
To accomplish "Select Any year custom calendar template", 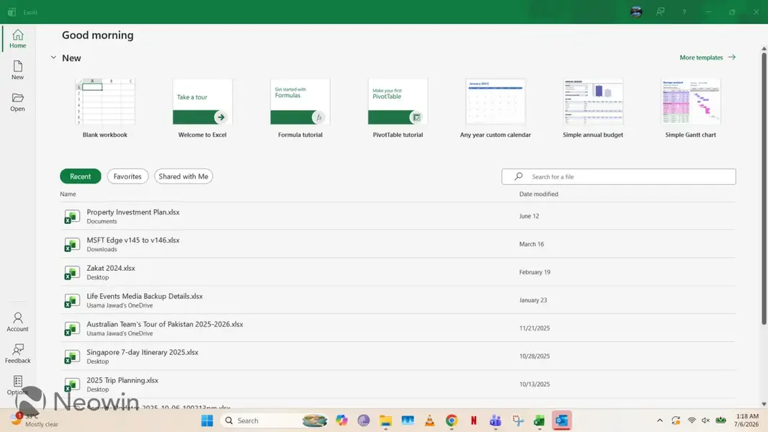I will 495,108.
